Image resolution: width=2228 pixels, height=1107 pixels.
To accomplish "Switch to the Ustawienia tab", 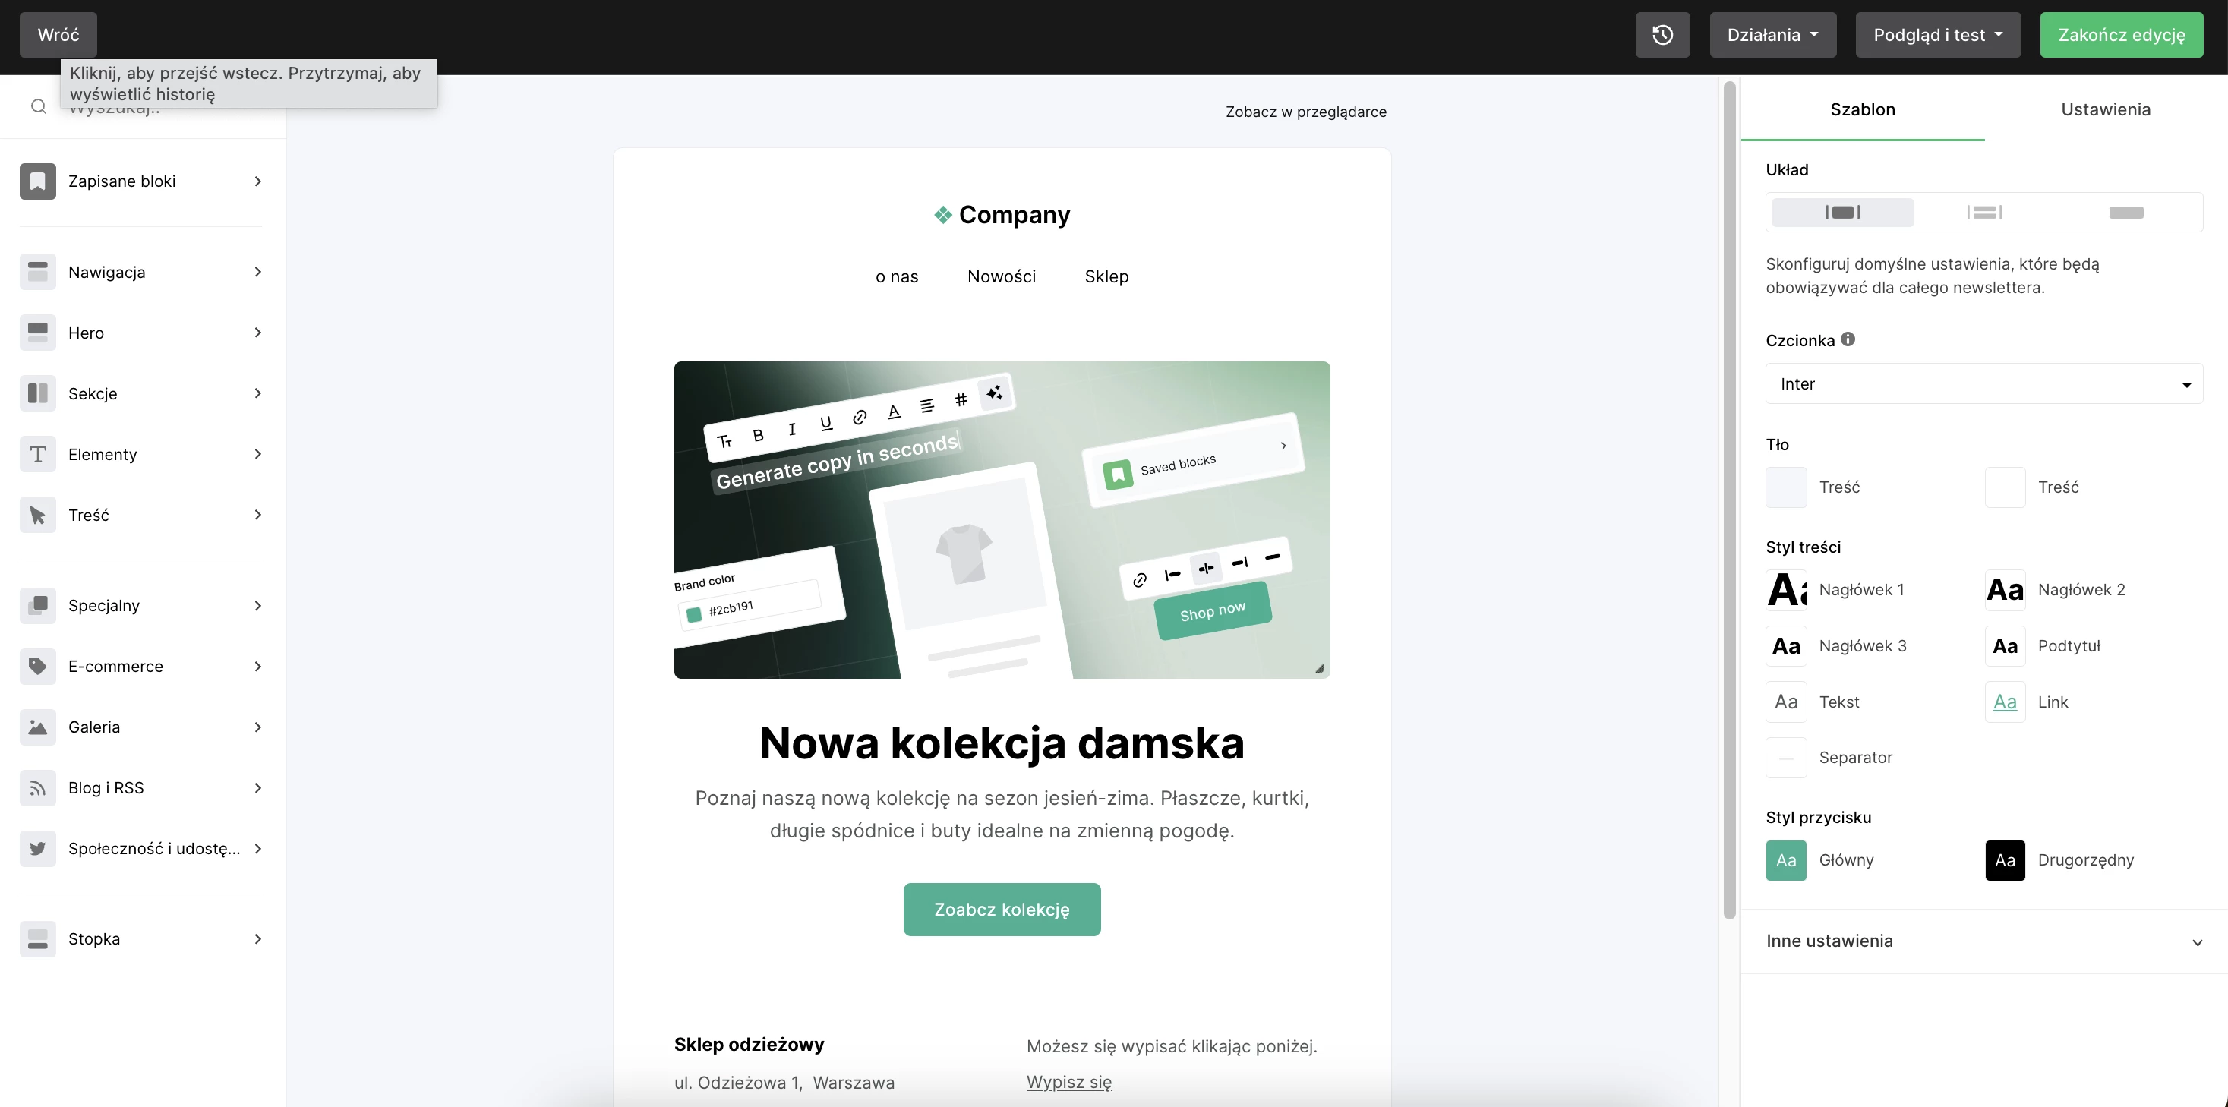I will pyautogui.click(x=2105, y=109).
